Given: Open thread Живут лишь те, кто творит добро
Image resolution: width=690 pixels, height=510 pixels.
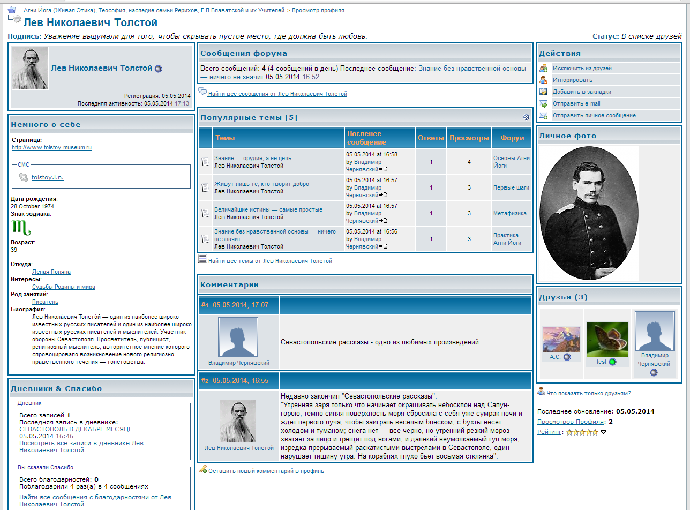Looking at the screenshot, I should tap(261, 184).
